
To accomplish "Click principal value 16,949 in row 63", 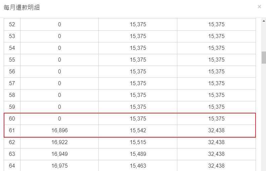I will (x=59, y=154).
